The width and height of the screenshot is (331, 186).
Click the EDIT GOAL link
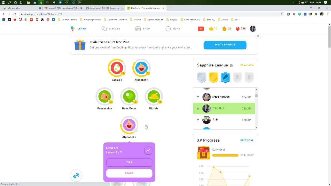(x=247, y=141)
